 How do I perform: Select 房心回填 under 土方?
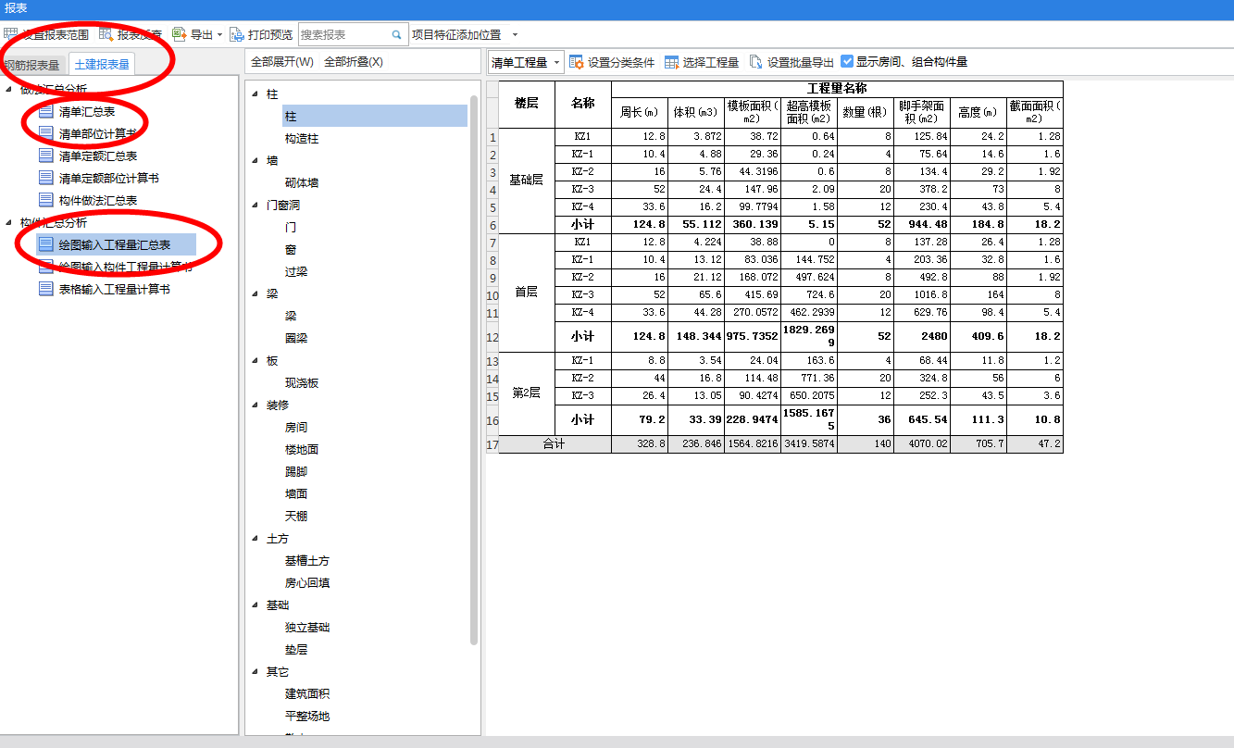click(307, 582)
